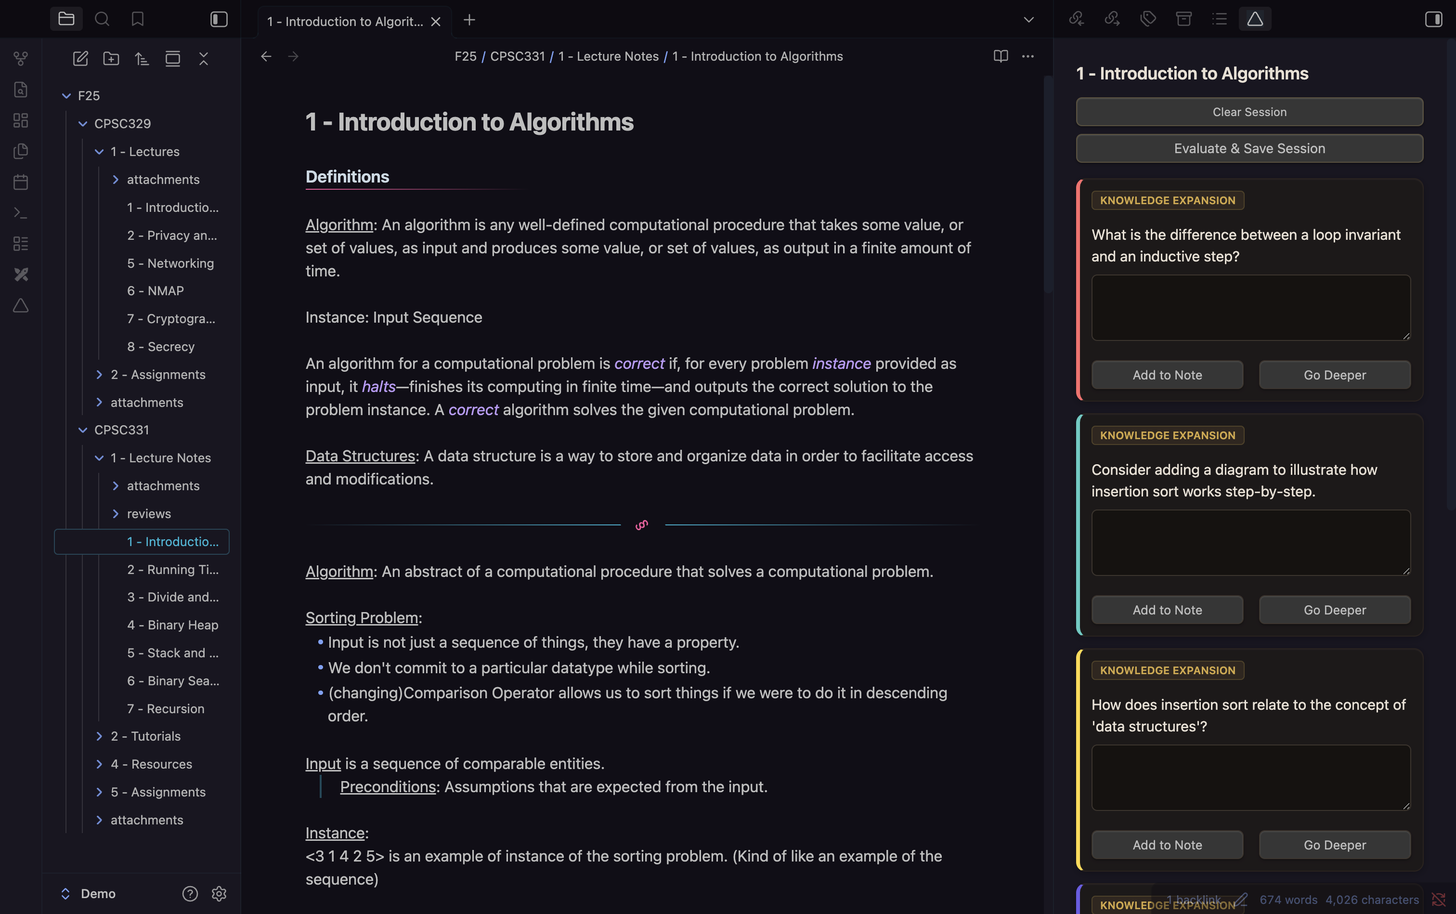This screenshot has height=914, width=1456.
Task: Open the tags panel icon
Action: pos(1148,19)
